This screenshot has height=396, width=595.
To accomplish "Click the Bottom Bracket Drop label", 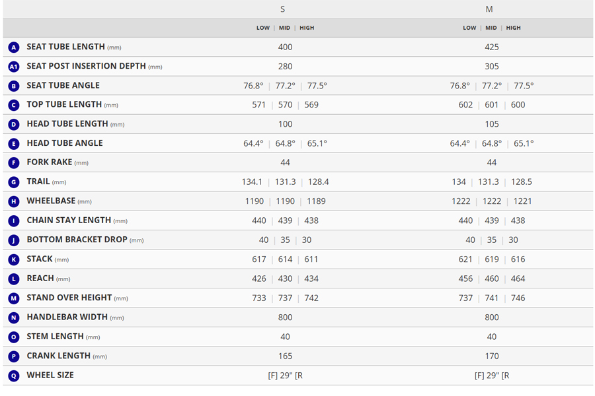I will 77,240.
